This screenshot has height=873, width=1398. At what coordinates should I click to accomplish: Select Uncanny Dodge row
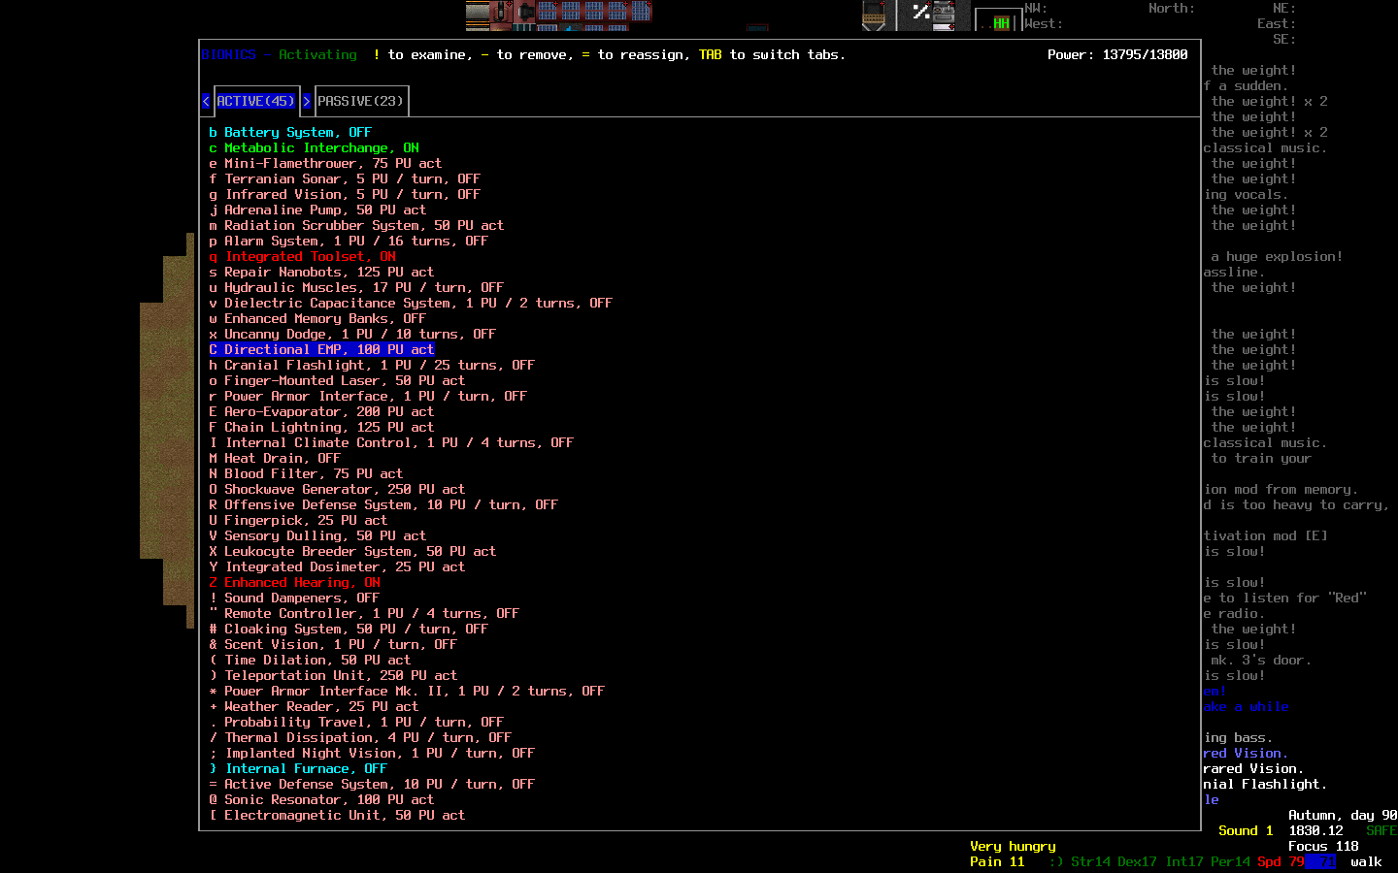click(352, 334)
